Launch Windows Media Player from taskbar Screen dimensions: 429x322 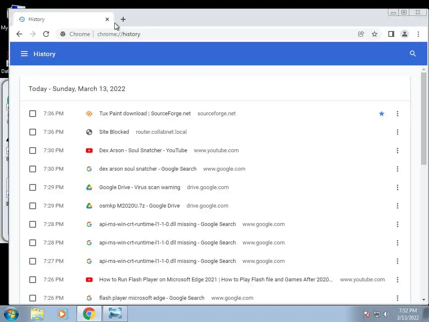click(62, 314)
